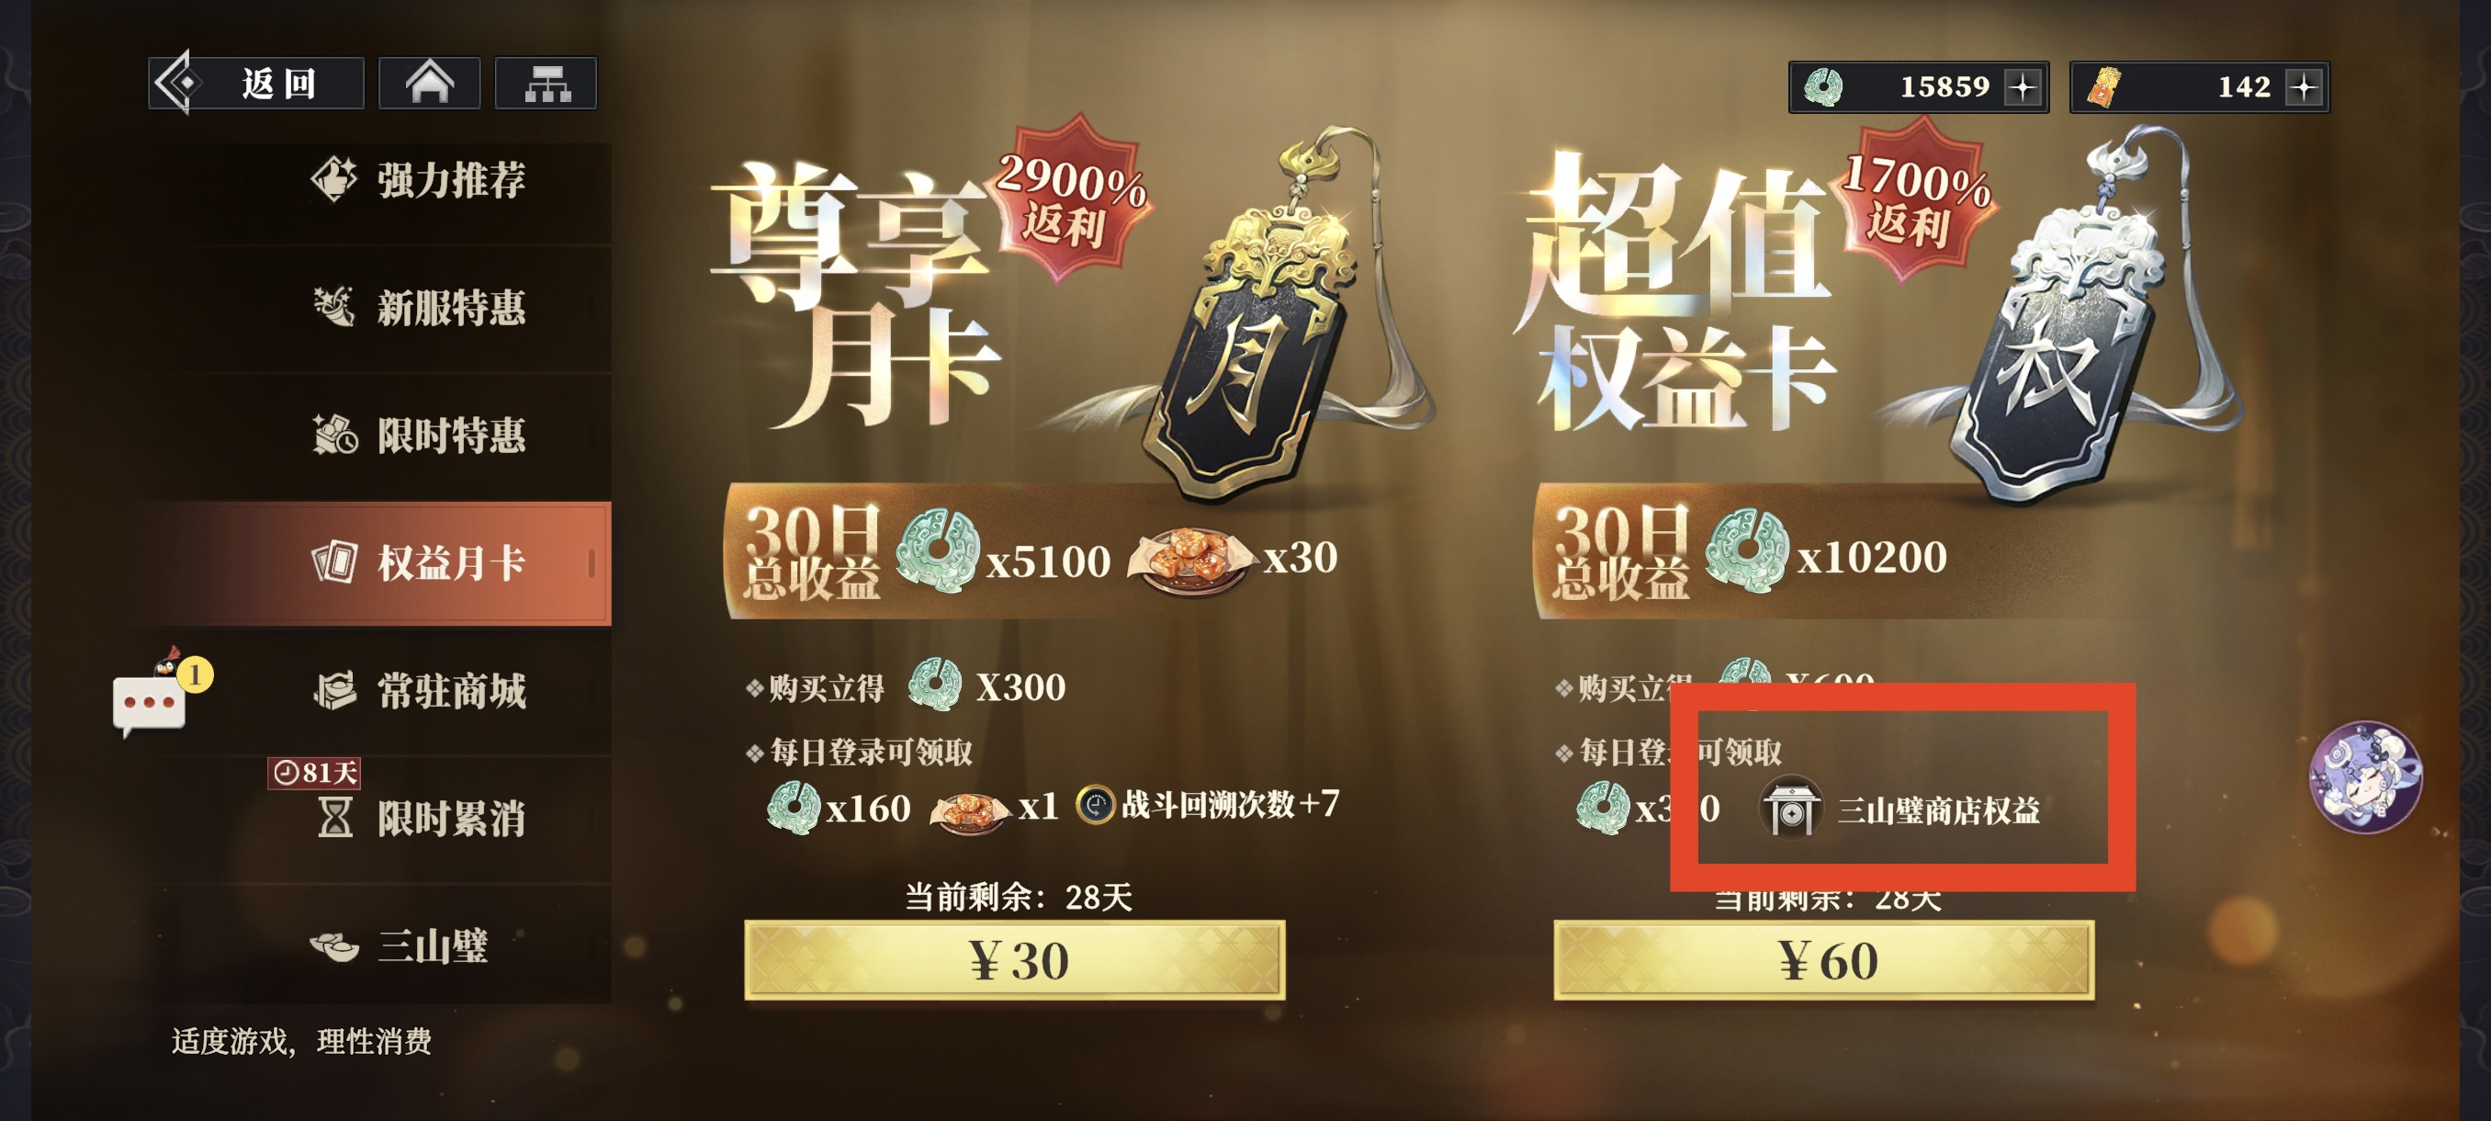
Task: Tap the round character avatar icon
Action: pyautogui.click(x=2364, y=776)
